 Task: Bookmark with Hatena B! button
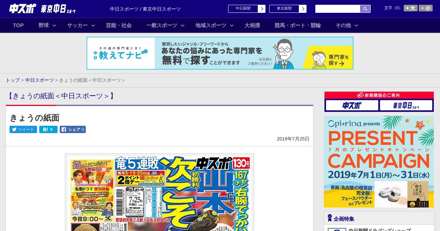[48, 129]
